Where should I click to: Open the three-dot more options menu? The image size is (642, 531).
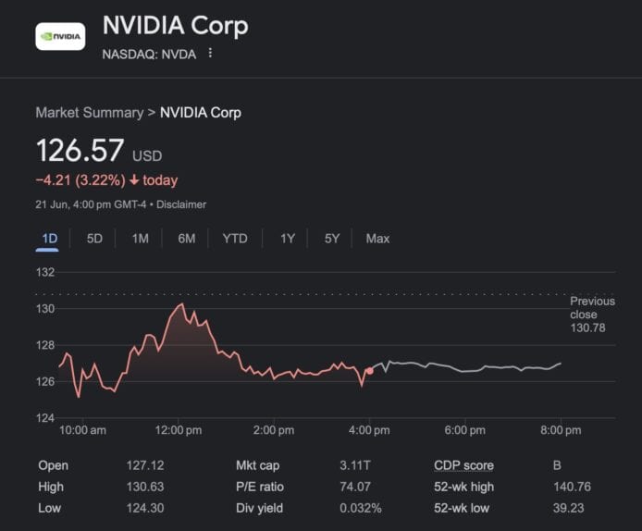(x=210, y=54)
